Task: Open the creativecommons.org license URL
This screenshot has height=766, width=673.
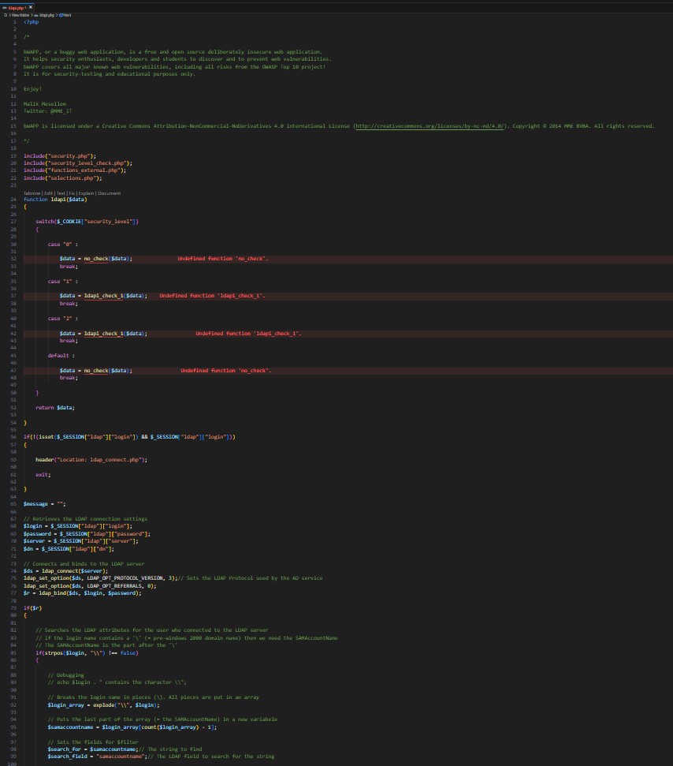Action: click(429, 125)
